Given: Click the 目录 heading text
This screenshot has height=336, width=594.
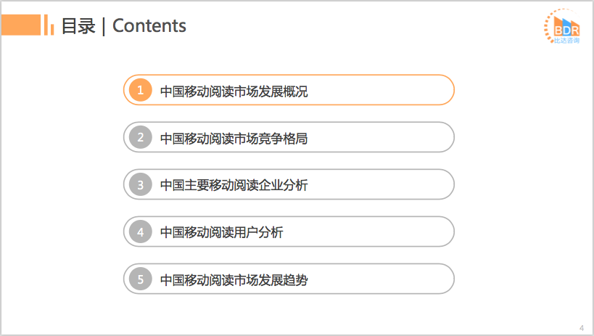Looking at the screenshot, I should tap(78, 26).
